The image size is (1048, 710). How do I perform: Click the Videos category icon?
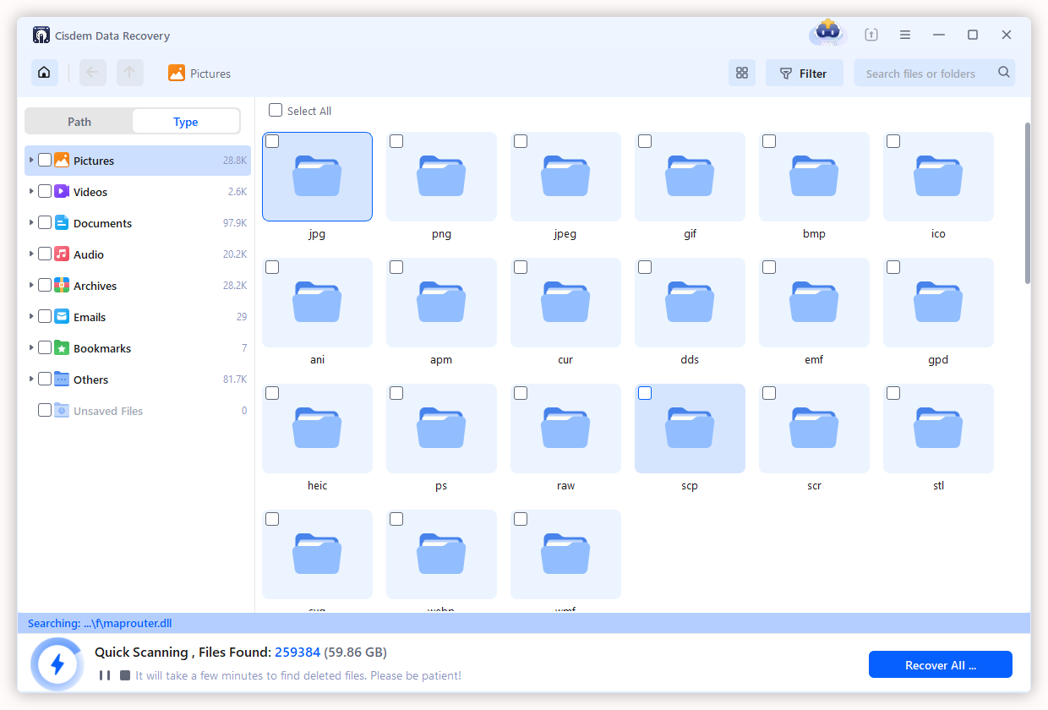(x=62, y=192)
